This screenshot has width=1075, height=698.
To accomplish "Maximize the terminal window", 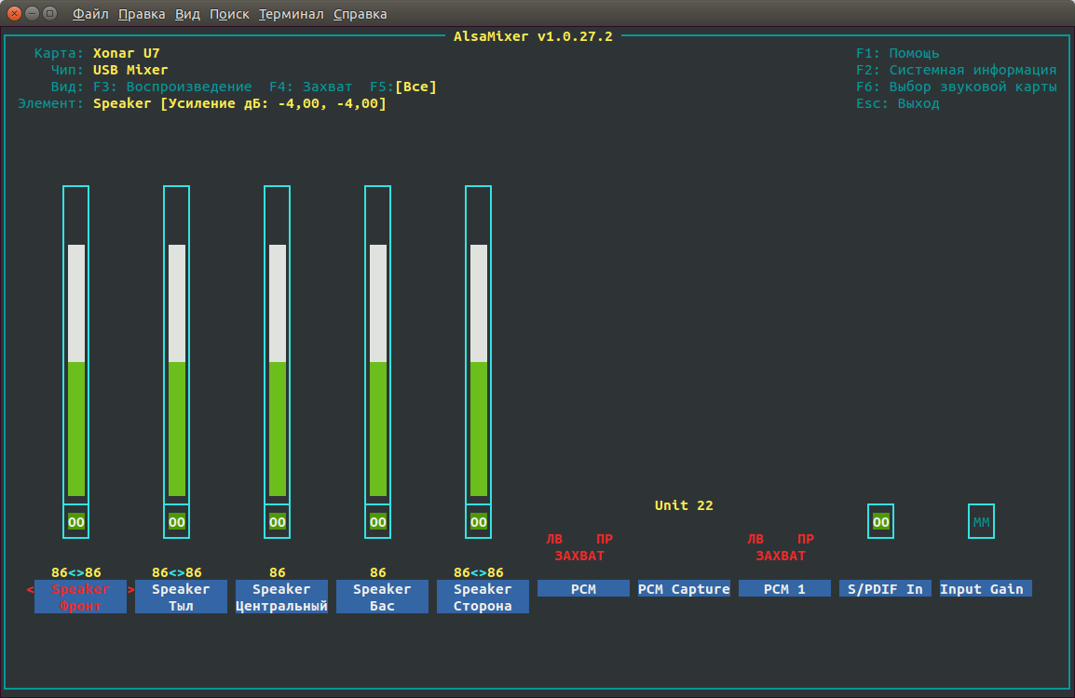I will 50,13.
